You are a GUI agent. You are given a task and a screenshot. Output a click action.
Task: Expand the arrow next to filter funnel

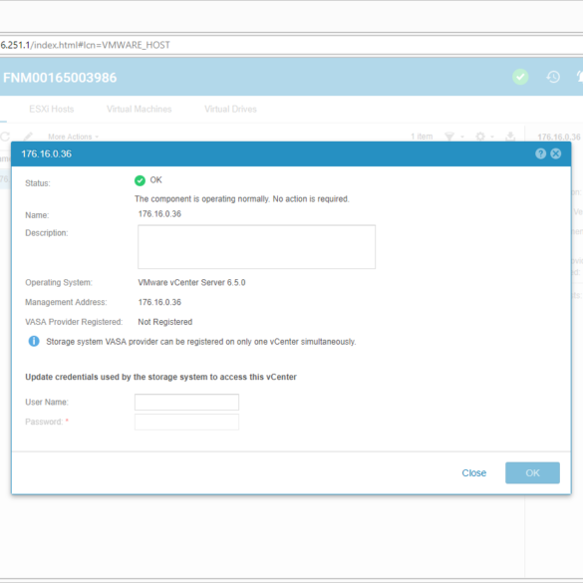coord(462,137)
